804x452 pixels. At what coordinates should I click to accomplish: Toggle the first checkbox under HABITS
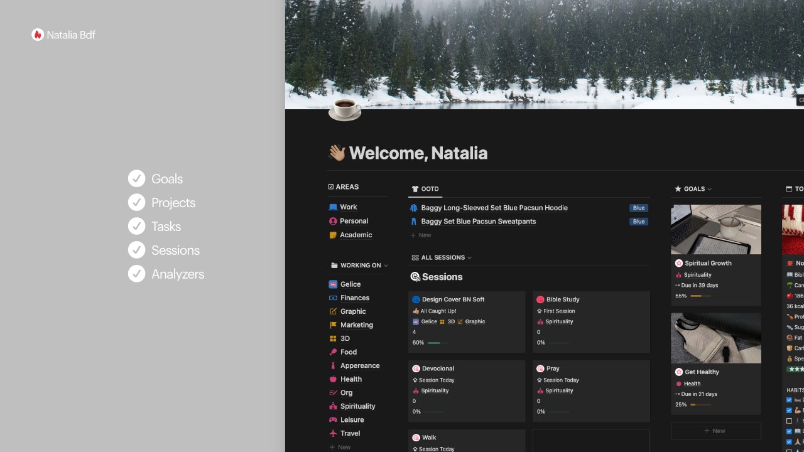[x=790, y=400]
